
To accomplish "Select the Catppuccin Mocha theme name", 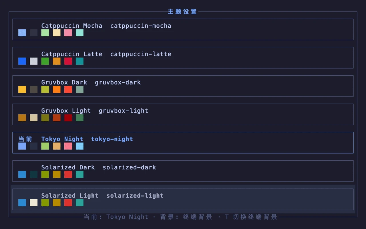I will pyautogui.click(x=72, y=26).
